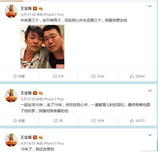158x152 pixels.
Task: Click the membership crown badge on the second post
Action: coord(41,93)
